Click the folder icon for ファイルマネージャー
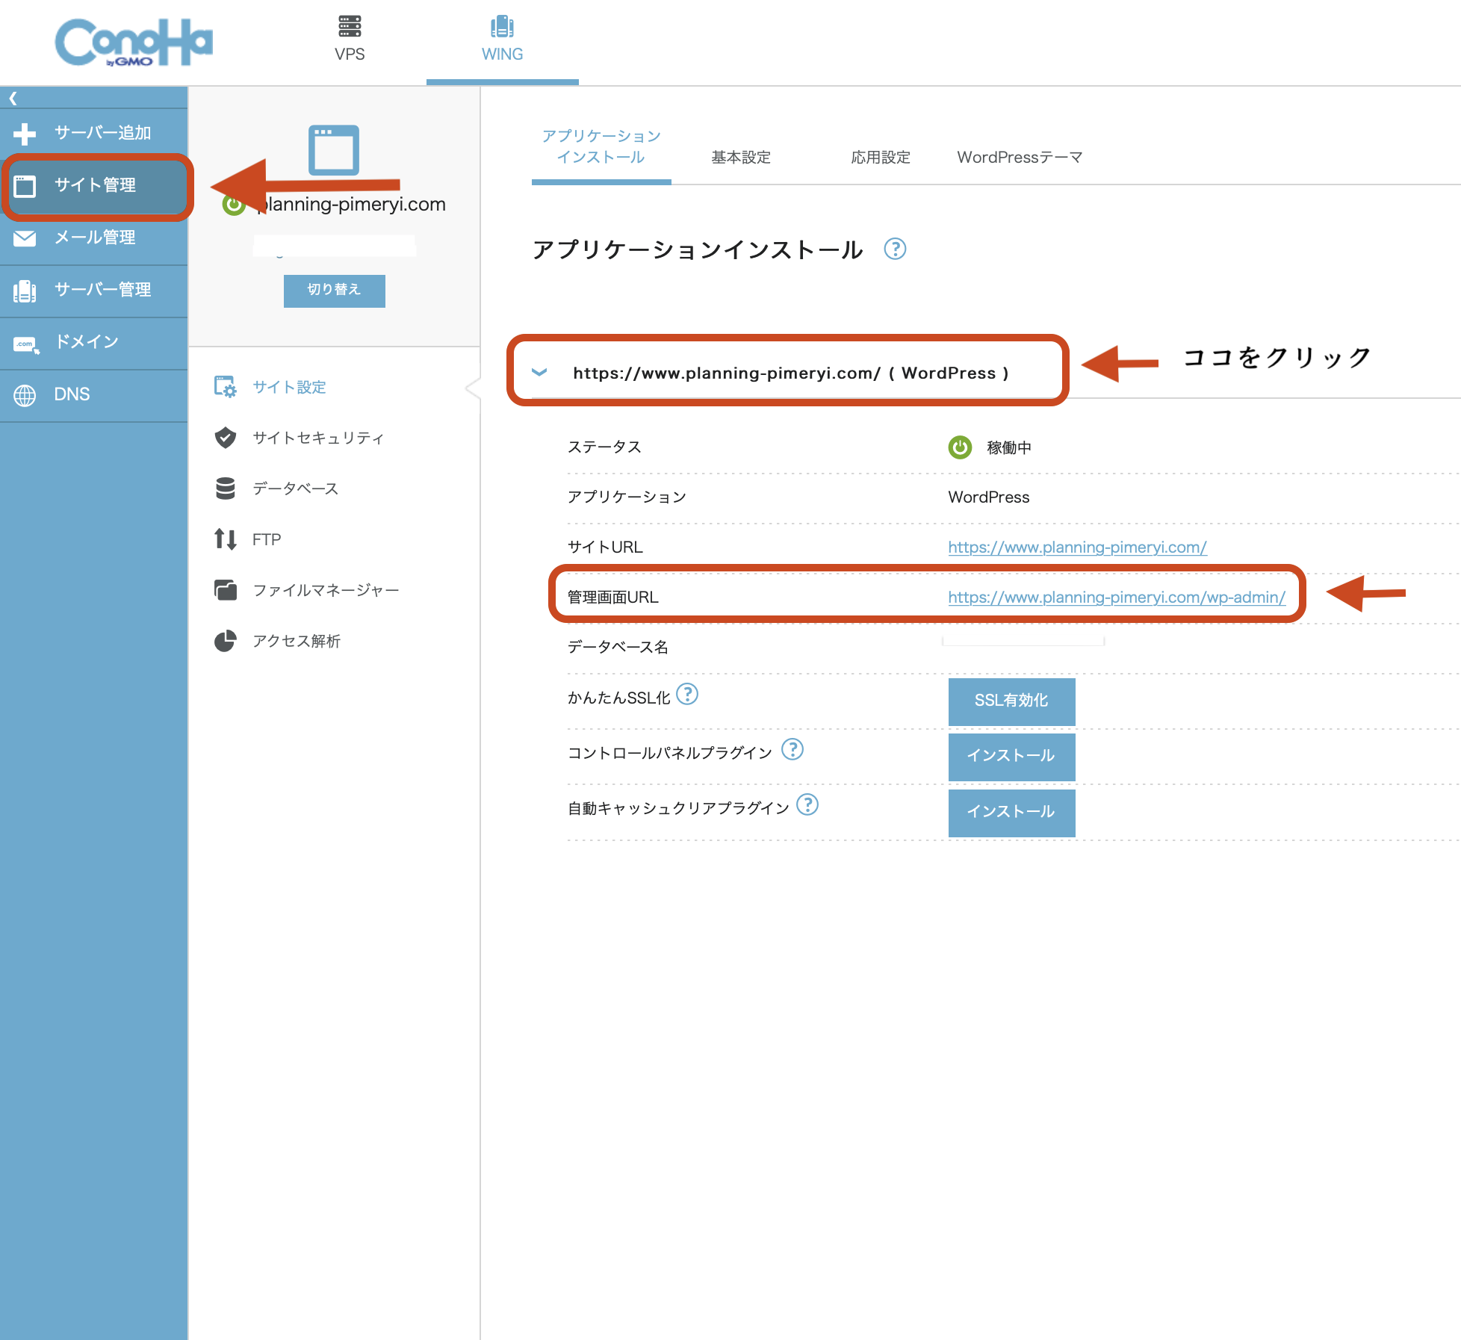 pyautogui.click(x=225, y=590)
